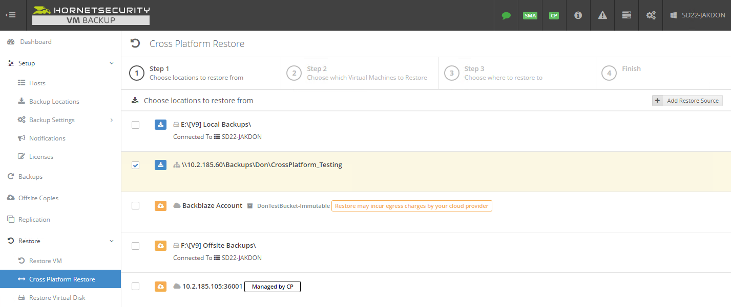Open Step 2 to choose Virtual Machines

pos(360,73)
